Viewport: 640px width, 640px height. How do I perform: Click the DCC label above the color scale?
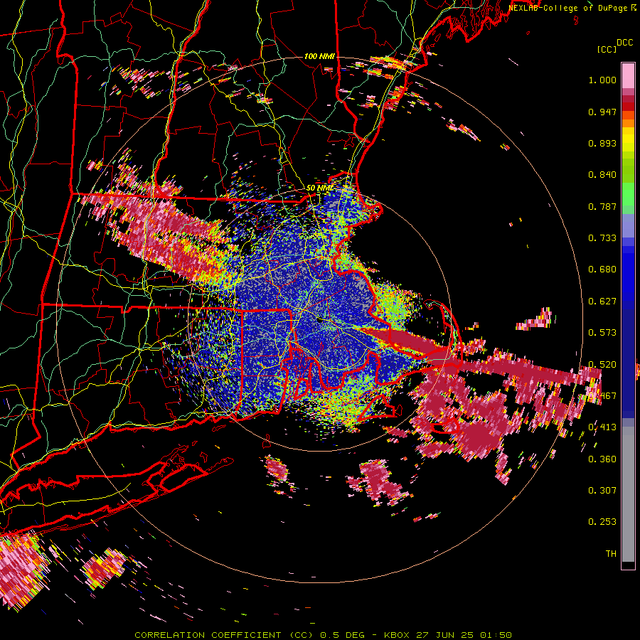(624, 43)
